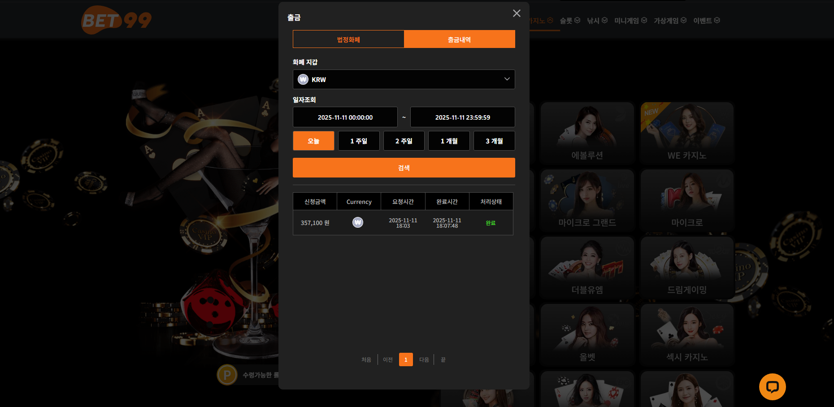Expand the KRW wallet currency dropdown

[x=507, y=79]
